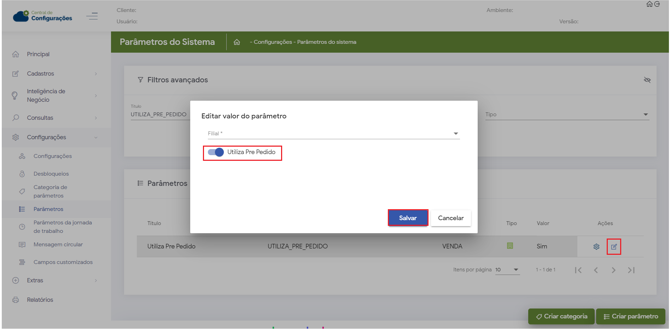Collapse the sidebar with the hamburger icon
Screen dimensions: 670x329
point(92,16)
